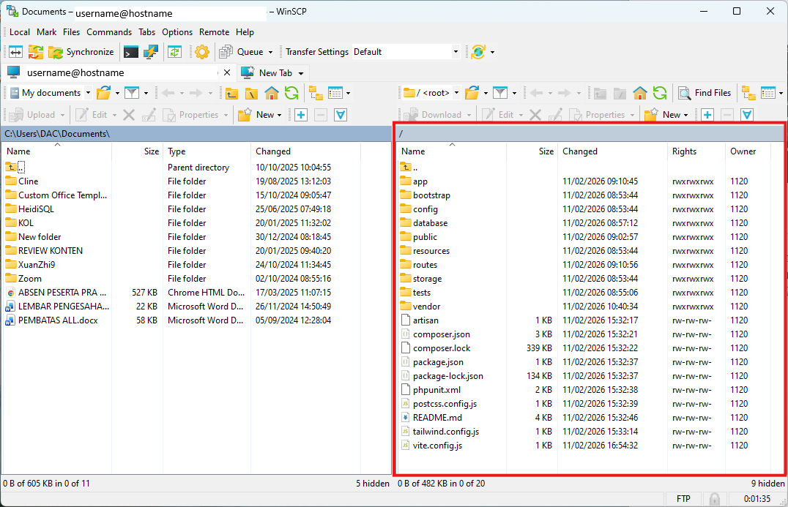Open the My documents drive dropdown
Viewport: 788px width, 507px height.
coord(88,92)
